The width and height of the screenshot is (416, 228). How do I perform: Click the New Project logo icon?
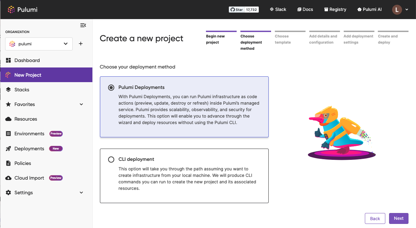8,75
